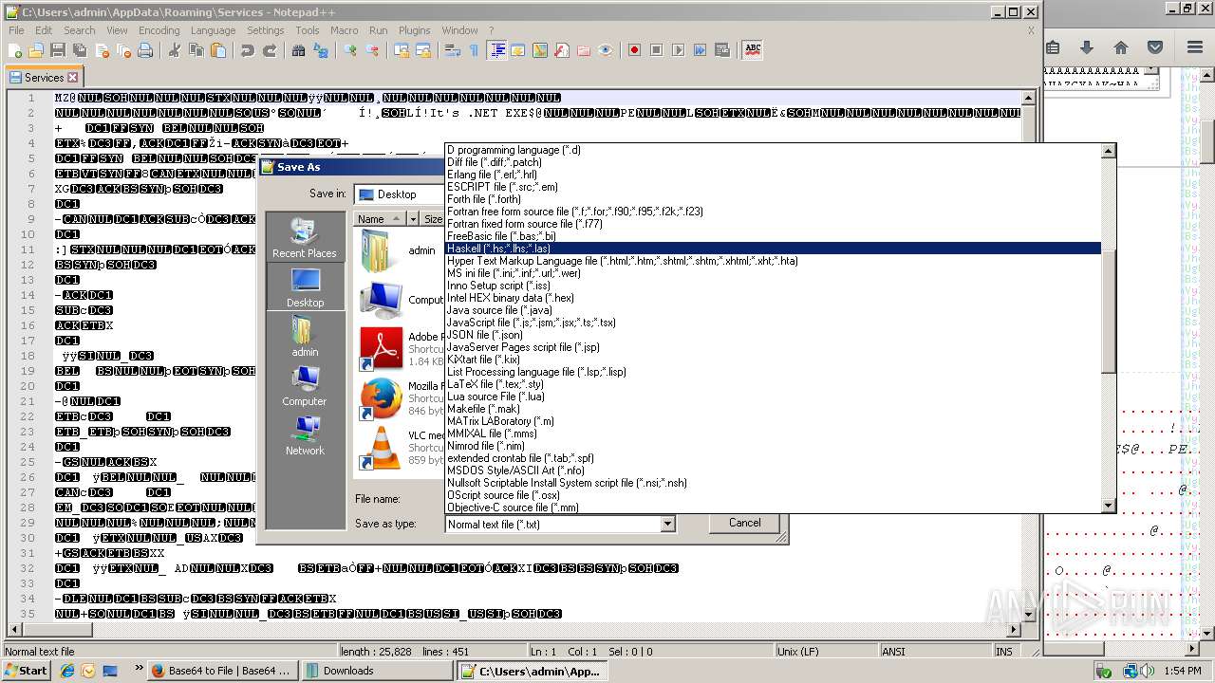Select the Mozilla Firefox shortcut
Image resolution: width=1215 pixels, height=683 pixels.
[401, 398]
